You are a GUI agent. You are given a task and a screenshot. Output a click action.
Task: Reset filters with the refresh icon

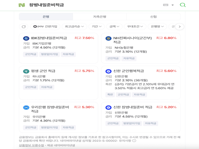pyautogui.click(x=24, y=26)
